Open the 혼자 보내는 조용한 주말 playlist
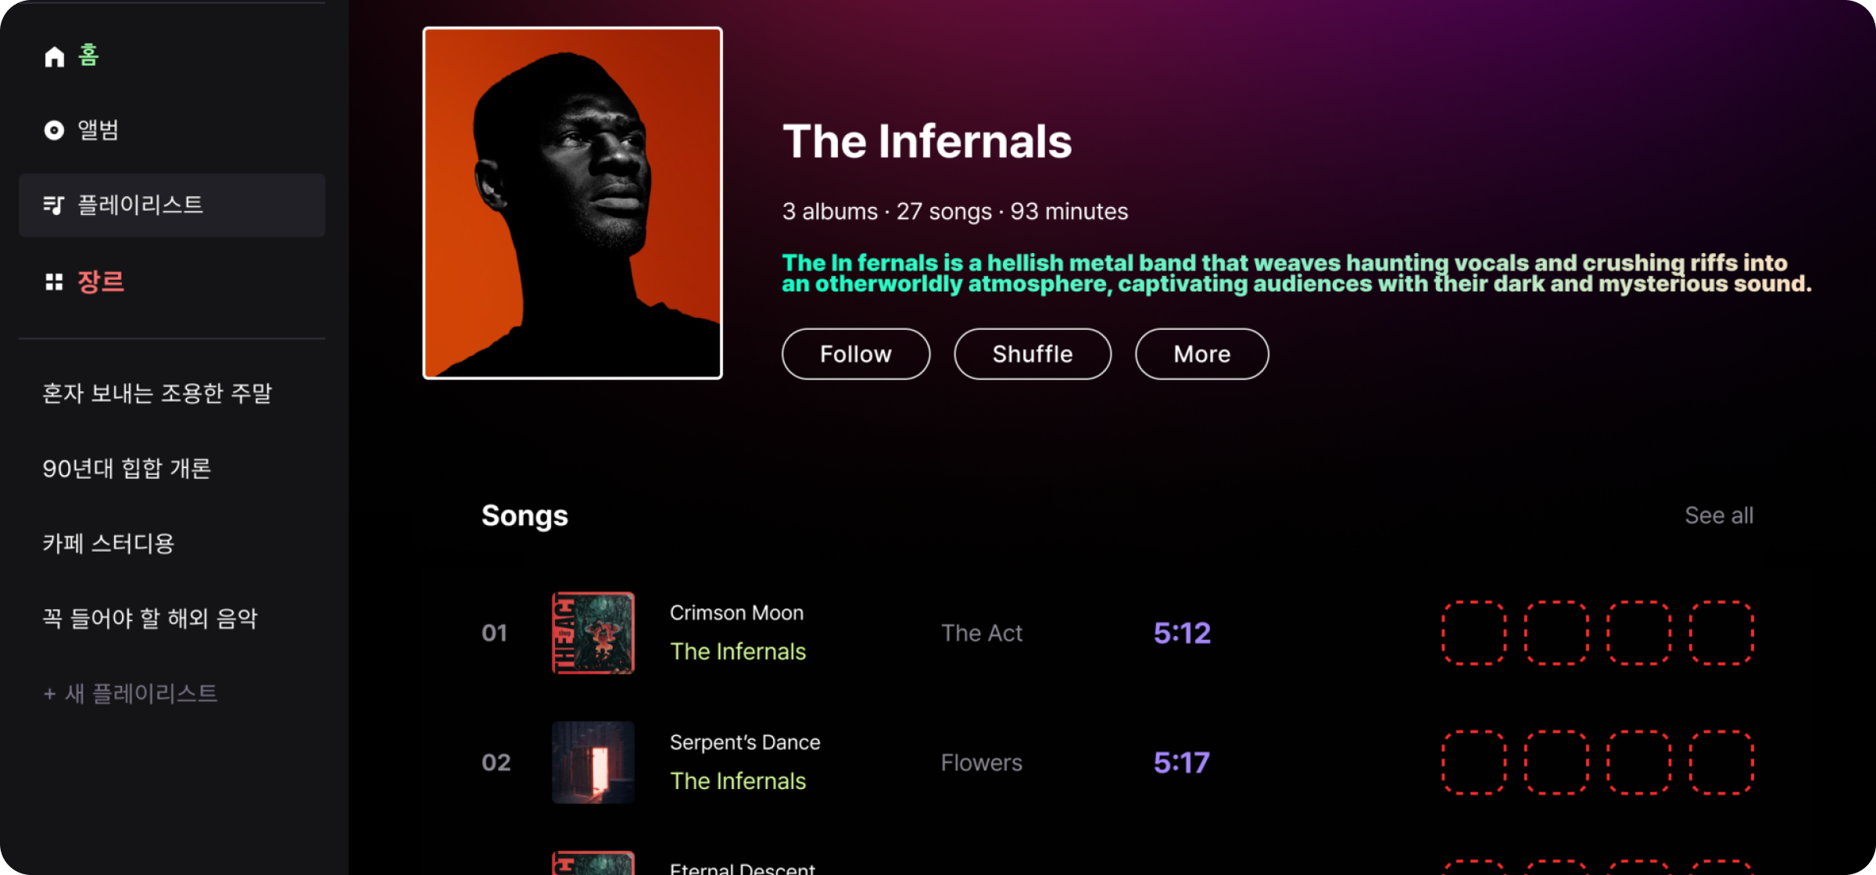Viewport: 1876px width, 875px height. (x=157, y=393)
